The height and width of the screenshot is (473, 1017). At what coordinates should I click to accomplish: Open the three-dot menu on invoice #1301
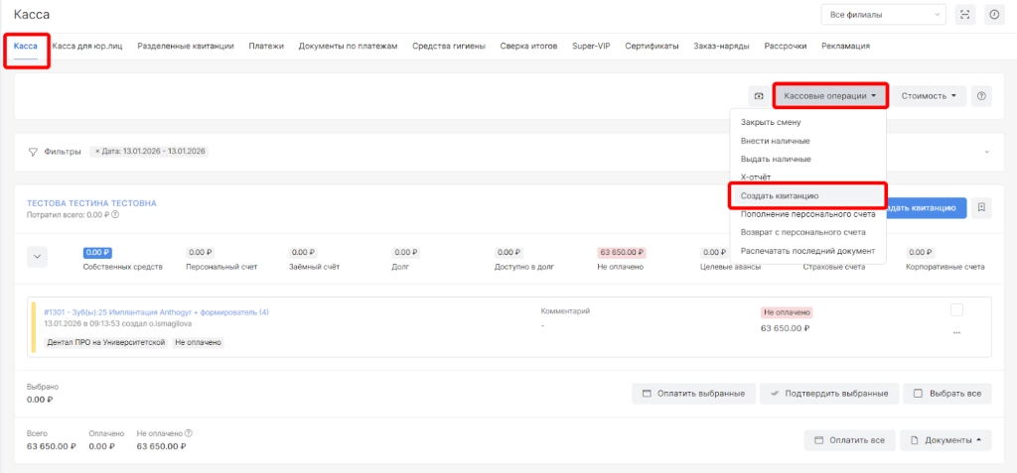point(956,332)
